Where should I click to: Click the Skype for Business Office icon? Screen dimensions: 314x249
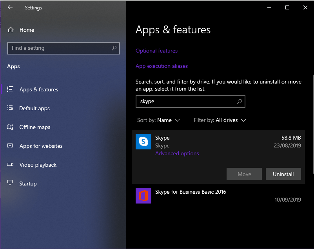[143, 196]
